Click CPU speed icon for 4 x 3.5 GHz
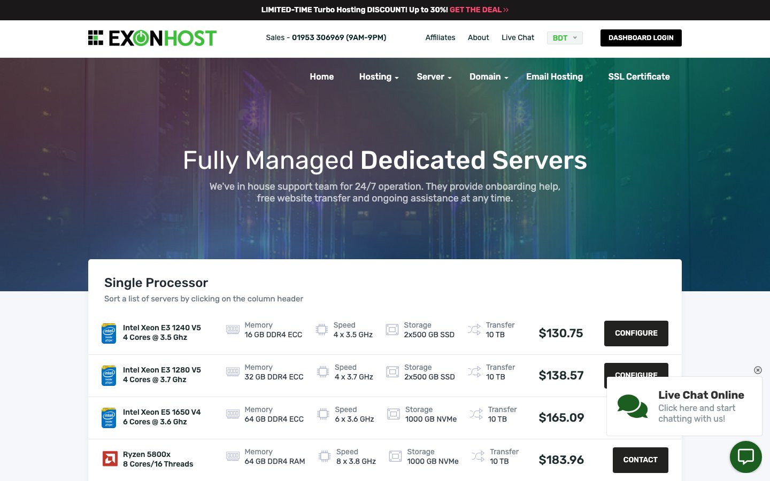Screen dimensions: 770x481 321,330
